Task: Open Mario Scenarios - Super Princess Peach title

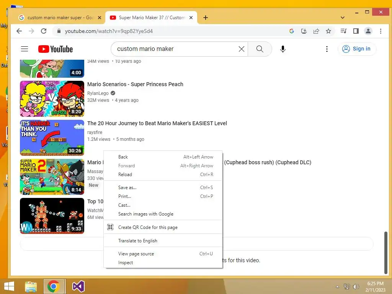Action: tap(135, 84)
